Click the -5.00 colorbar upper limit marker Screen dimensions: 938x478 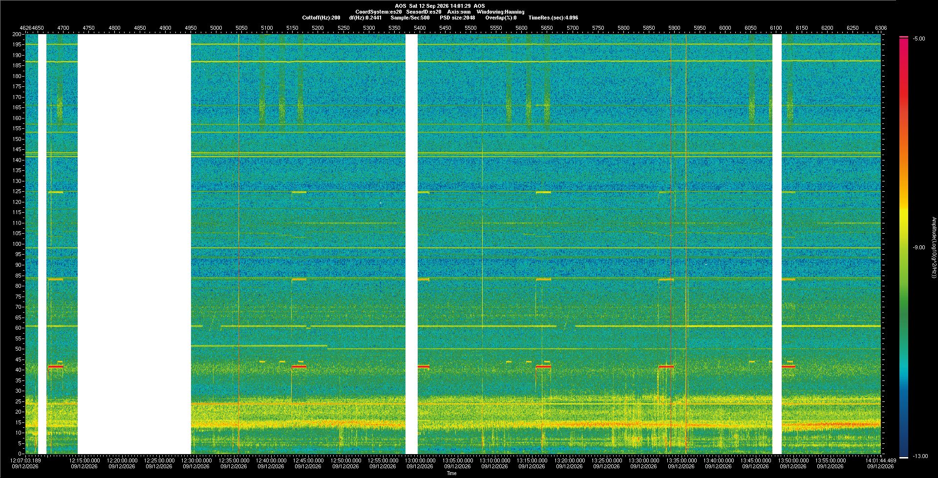pyautogui.click(x=919, y=39)
